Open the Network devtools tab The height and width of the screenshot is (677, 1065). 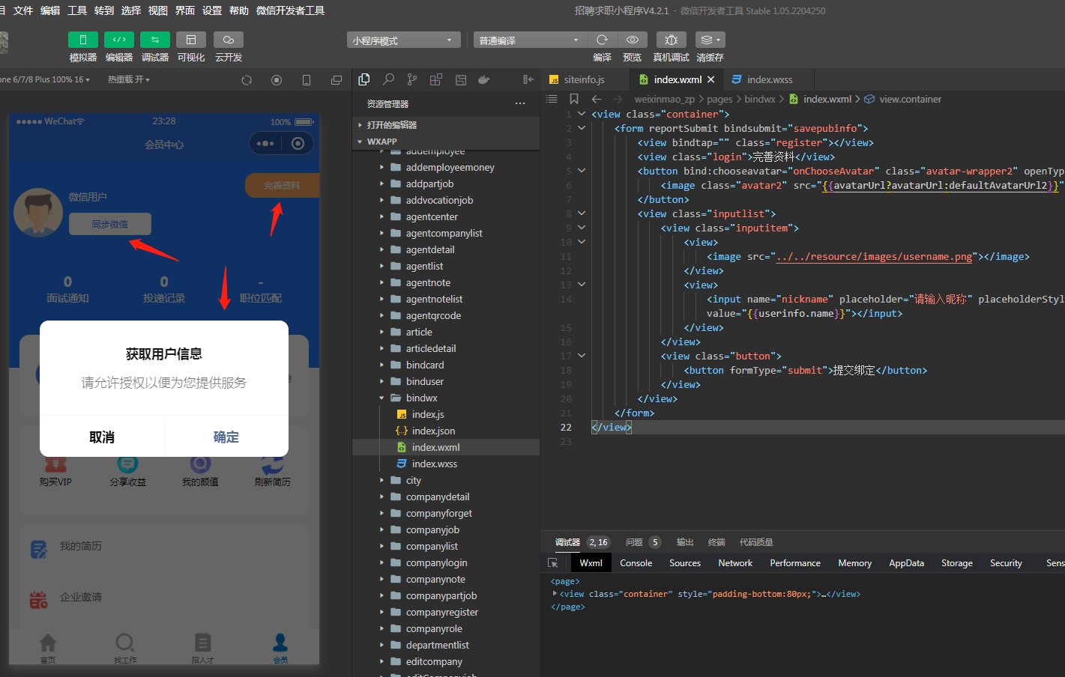735,563
